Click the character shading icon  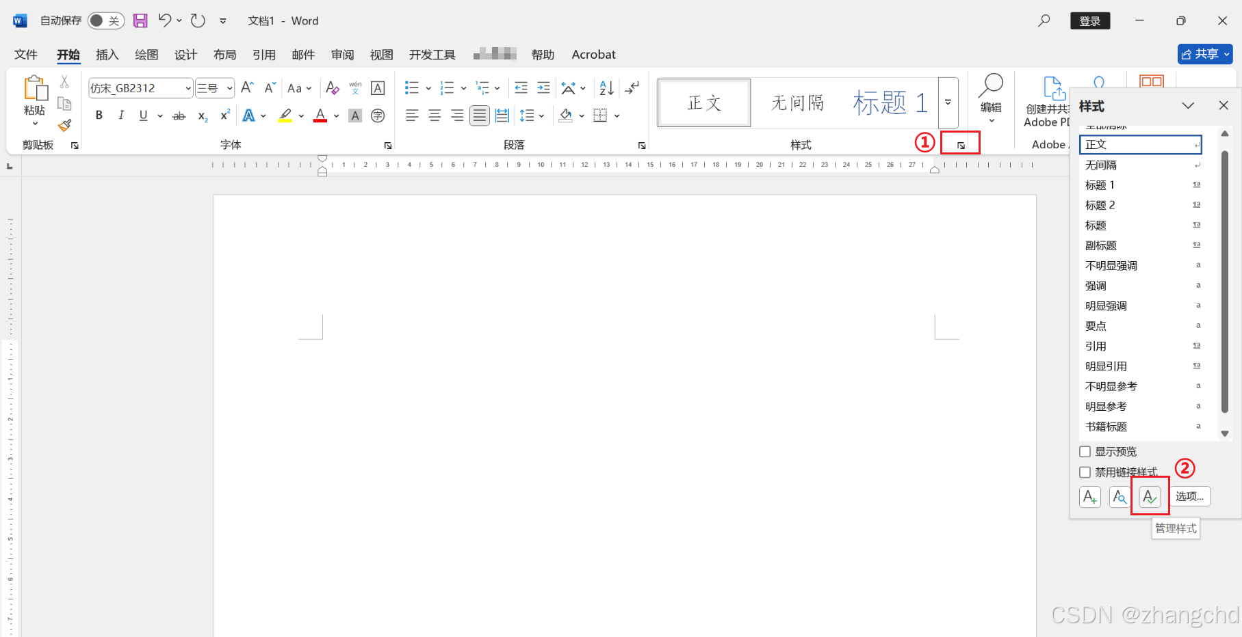pyautogui.click(x=355, y=116)
